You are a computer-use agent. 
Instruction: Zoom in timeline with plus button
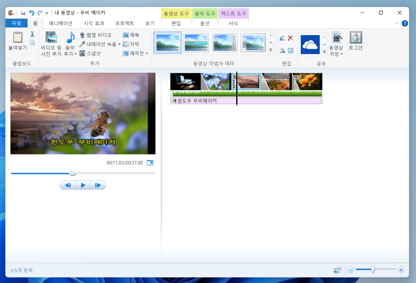click(401, 270)
